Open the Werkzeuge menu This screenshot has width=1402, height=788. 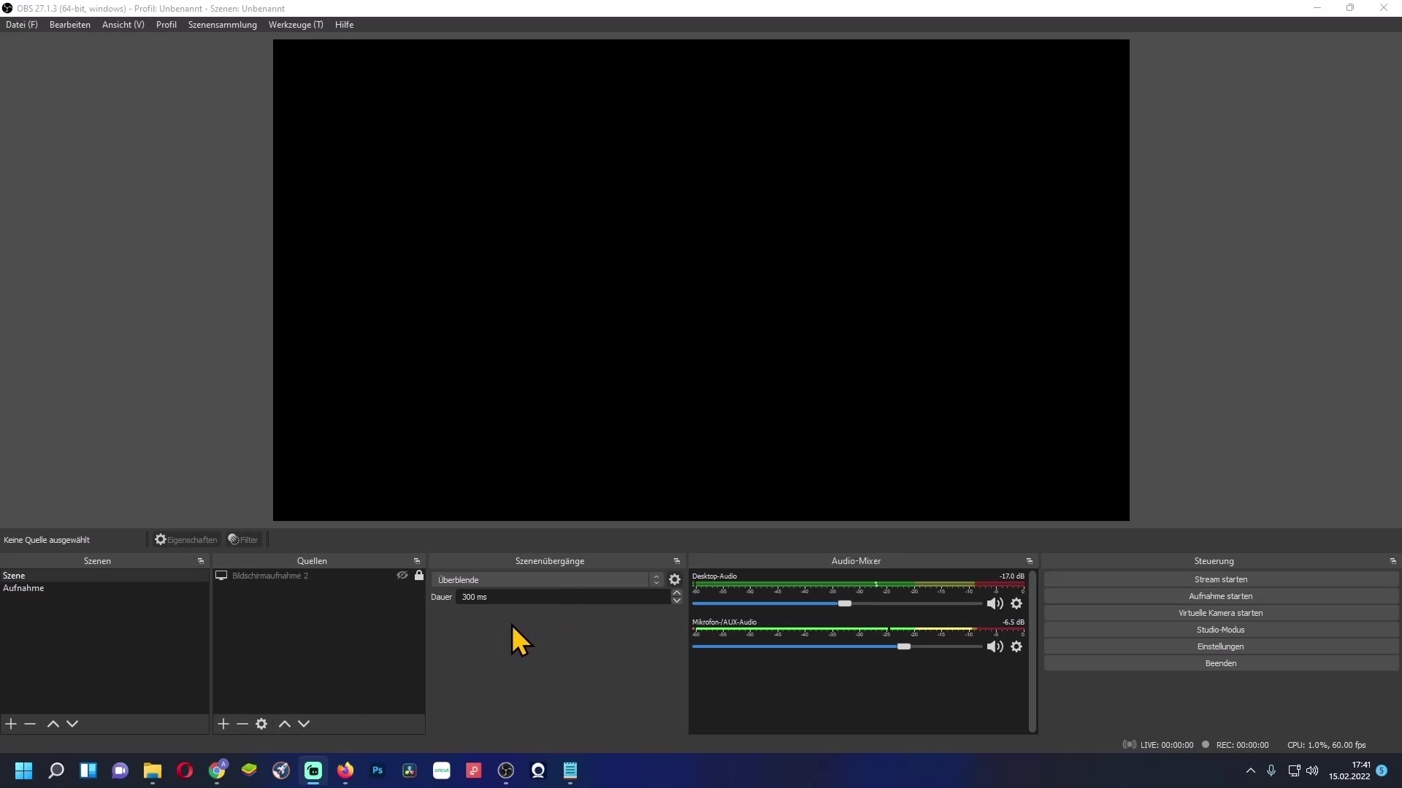(295, 25)
